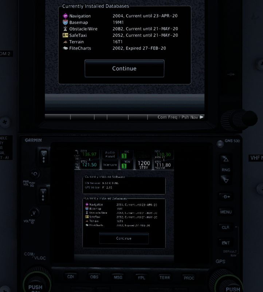Click the ENT key

click(225, 243)
